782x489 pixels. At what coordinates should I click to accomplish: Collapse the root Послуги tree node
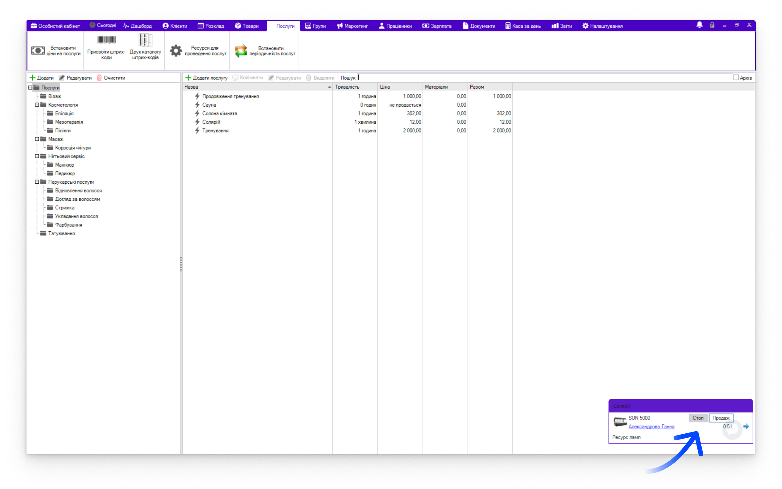coord(30,88)
